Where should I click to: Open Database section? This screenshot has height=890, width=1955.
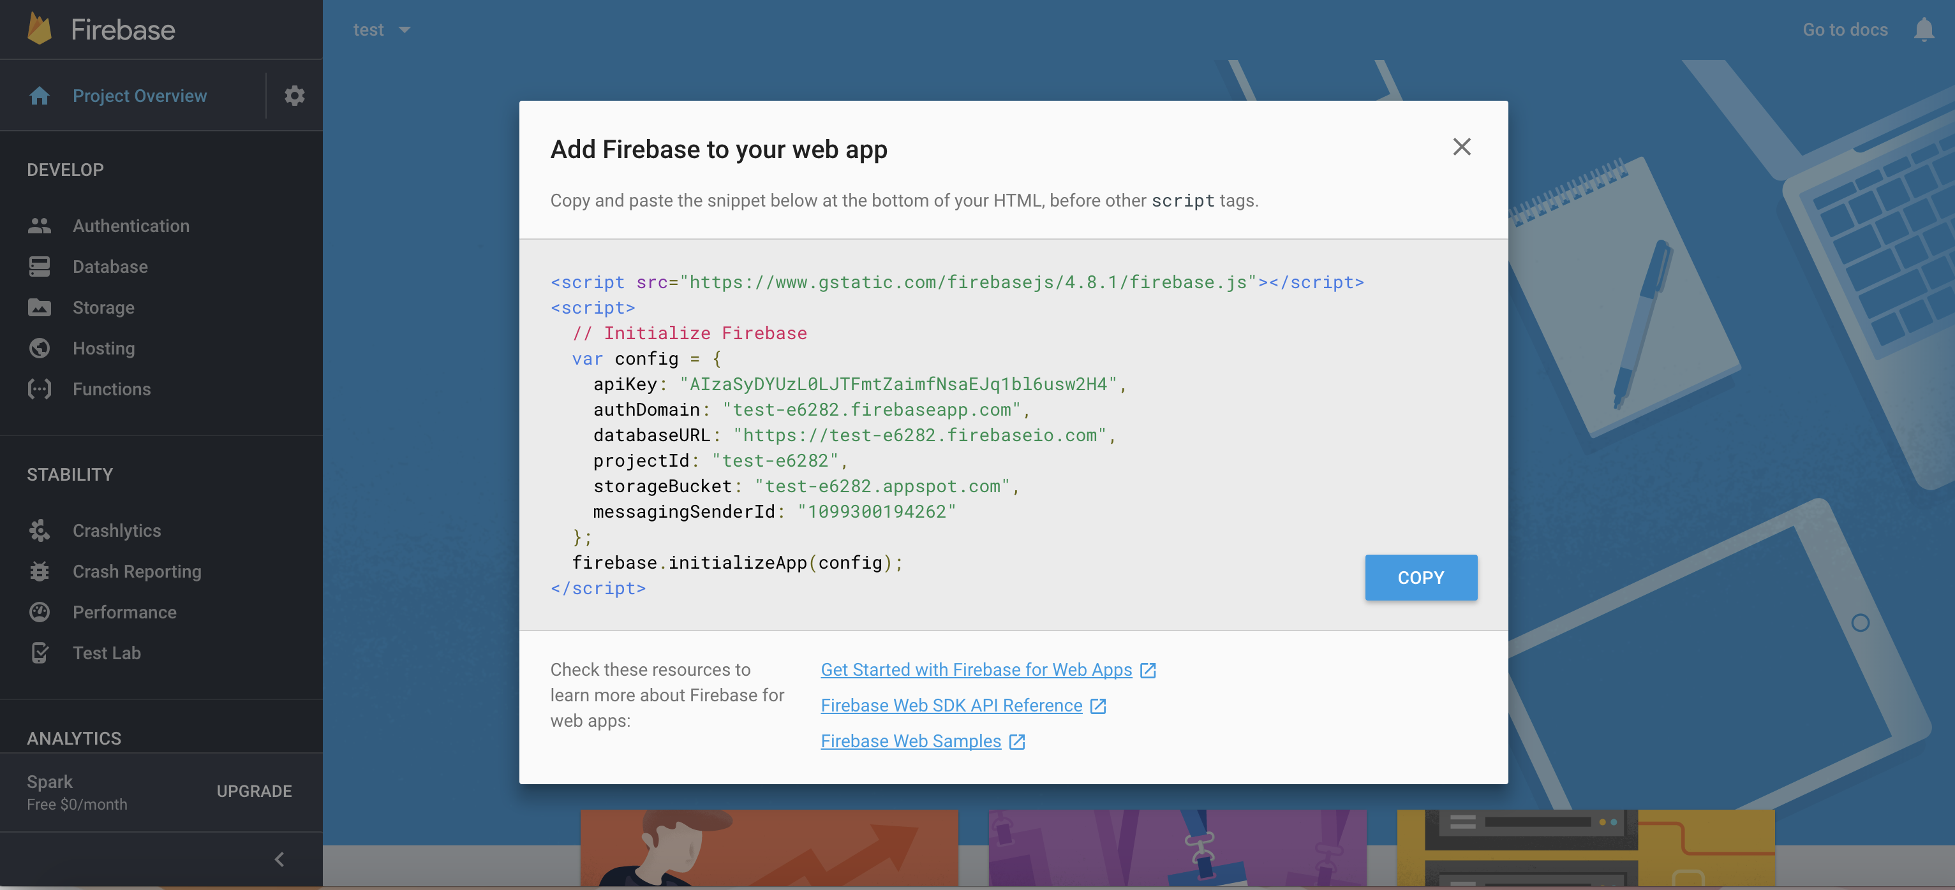click(x=110, y=267)
